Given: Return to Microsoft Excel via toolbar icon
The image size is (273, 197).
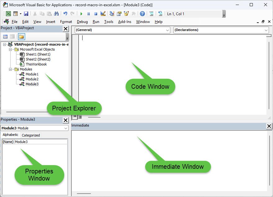Looking at the screenshot, I should pos(8,14).
